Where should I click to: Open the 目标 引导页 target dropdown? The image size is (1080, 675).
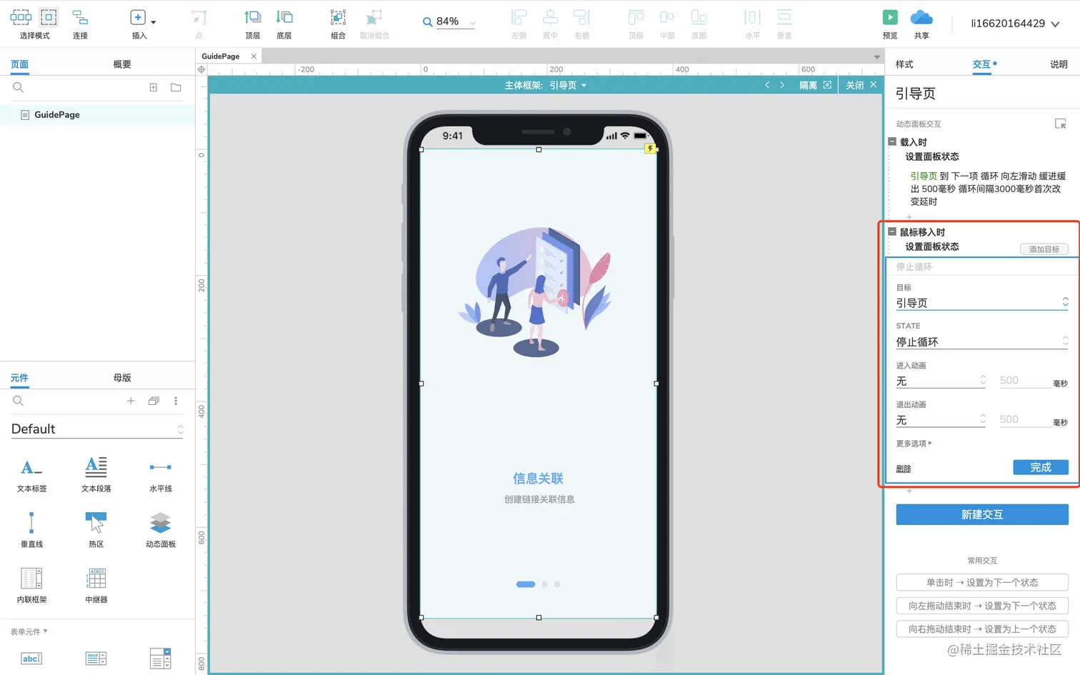click(982, 303)
